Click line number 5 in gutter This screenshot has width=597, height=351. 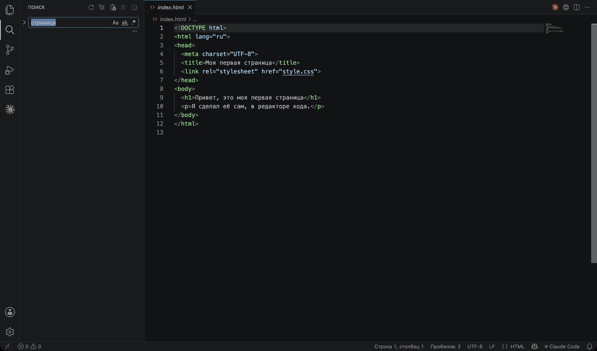tap(161, 63)
